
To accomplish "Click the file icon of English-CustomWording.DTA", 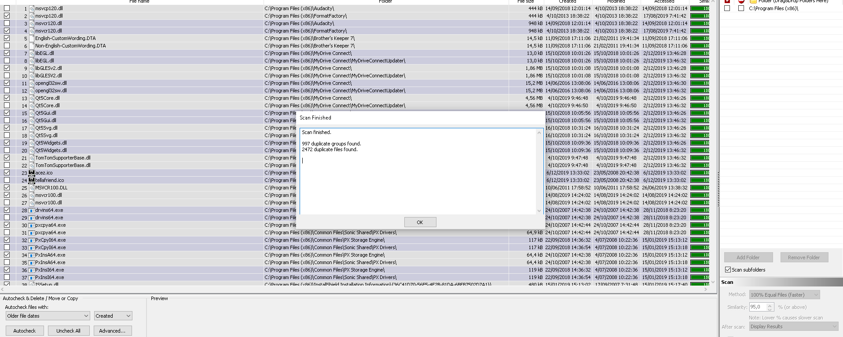I will [32, 38].
